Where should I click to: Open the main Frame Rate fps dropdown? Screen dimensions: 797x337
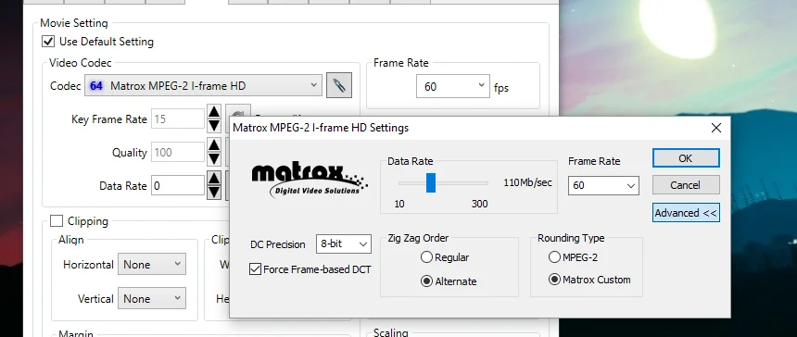(x=453, y=86)
